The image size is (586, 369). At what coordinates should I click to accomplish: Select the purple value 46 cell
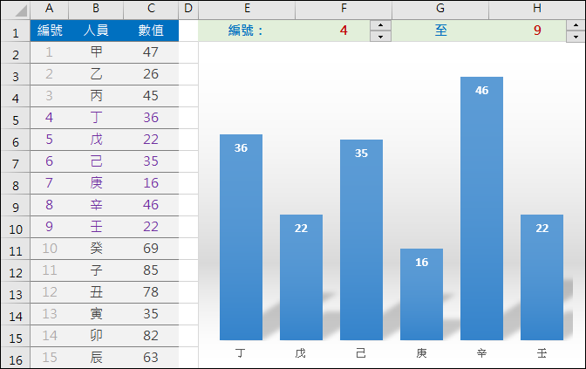pos(151,205)
